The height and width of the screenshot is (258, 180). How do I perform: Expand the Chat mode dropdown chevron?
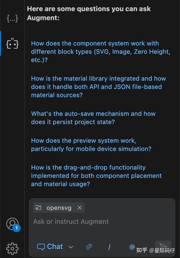[71, 247]
